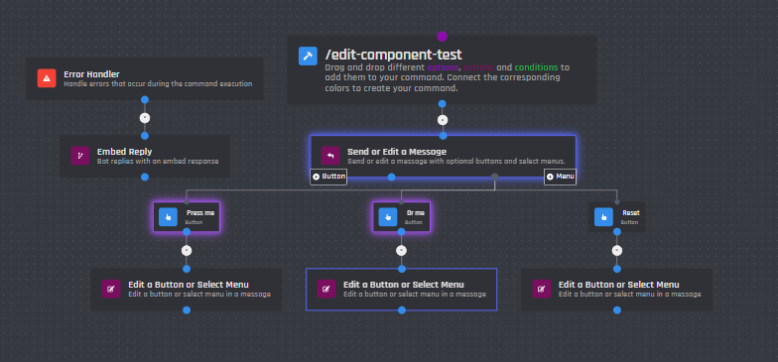Viewport: 778px width, 362px height.
Task: Click the blue output port under Embed Reply
Action: pos(145,177)
